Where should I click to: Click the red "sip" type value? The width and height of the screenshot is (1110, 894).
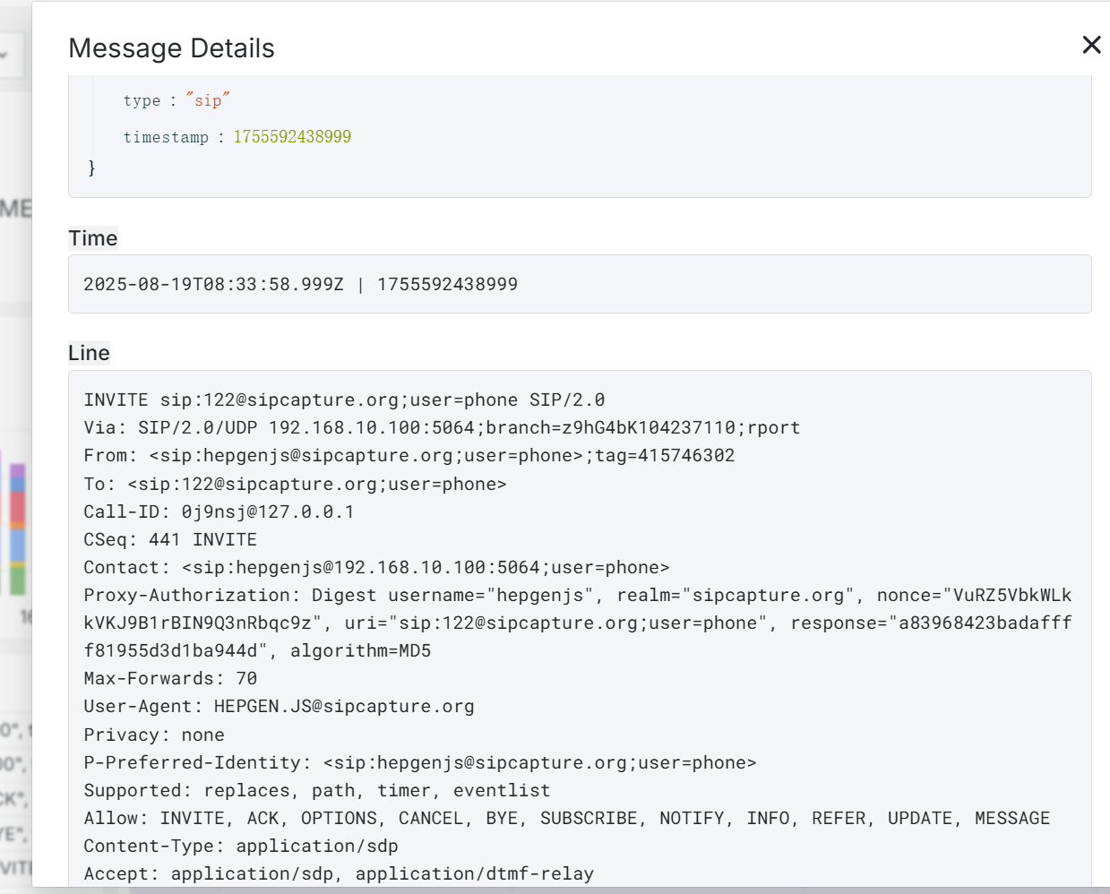point(208,100)
